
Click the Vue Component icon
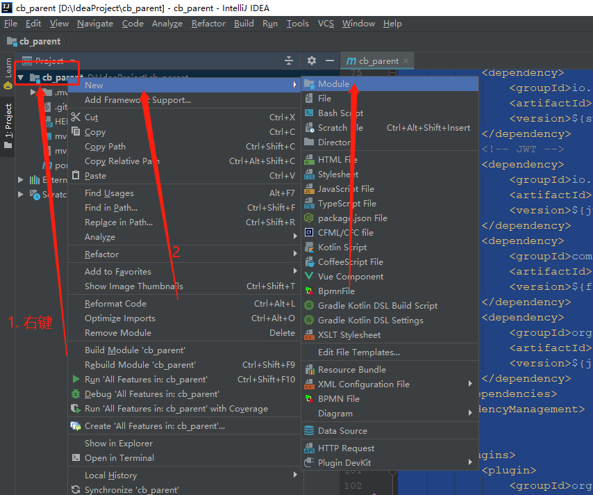tap(309, 277)
